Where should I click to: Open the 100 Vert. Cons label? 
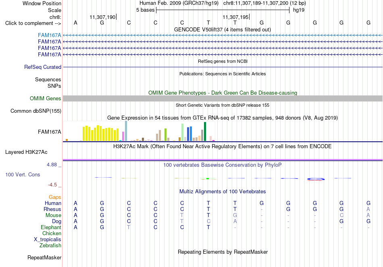pos(23,174)
